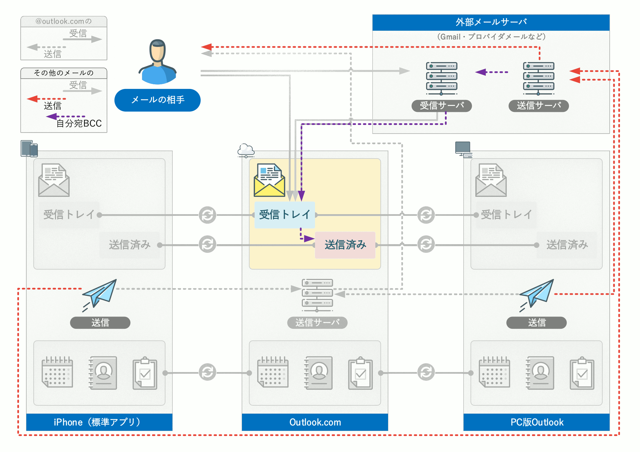Click the iPhone task clipboard icon
640x452 pixels.
tap(145, 373)
